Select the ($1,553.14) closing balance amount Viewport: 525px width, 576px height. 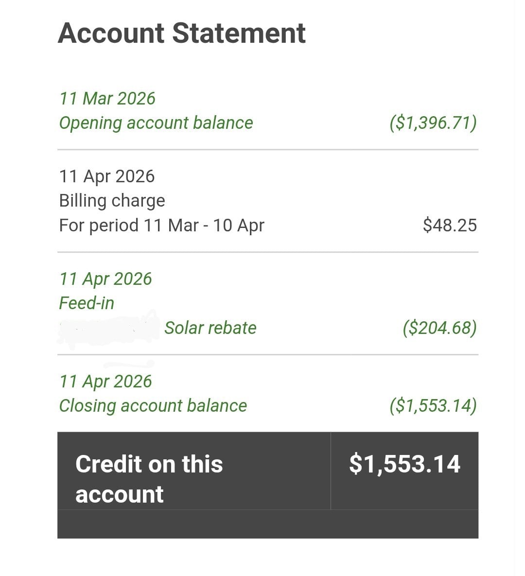point(433,406)
